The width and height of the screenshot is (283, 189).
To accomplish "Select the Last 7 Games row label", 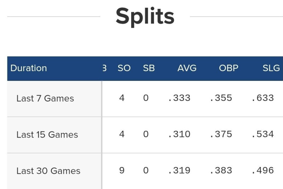I will coord(45,99).
